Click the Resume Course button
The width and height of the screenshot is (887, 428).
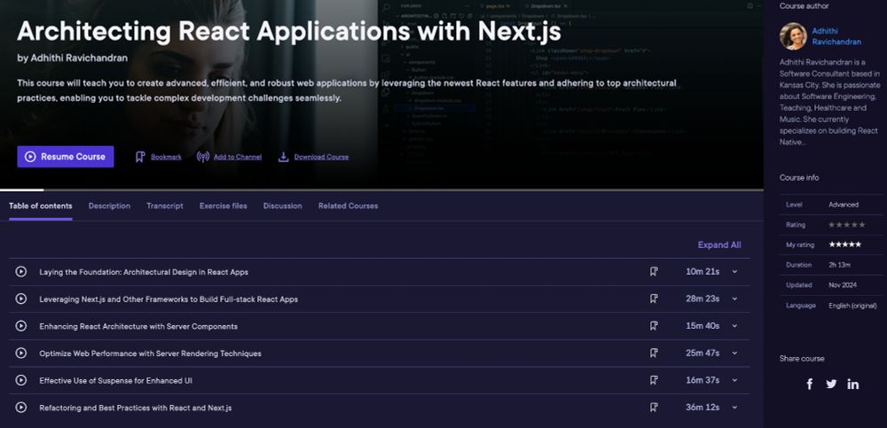[66, 157]
